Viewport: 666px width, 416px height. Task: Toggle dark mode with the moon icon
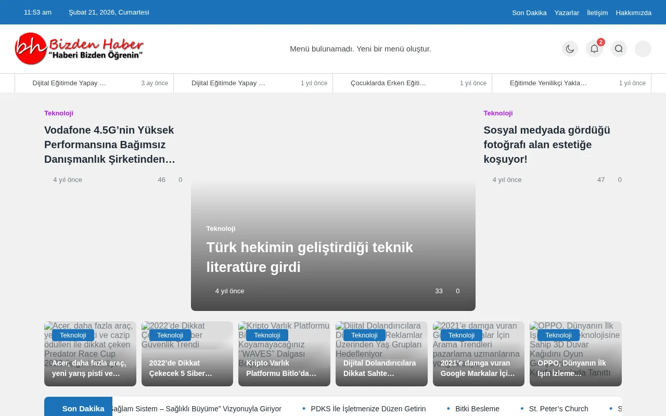coord(570,48)
